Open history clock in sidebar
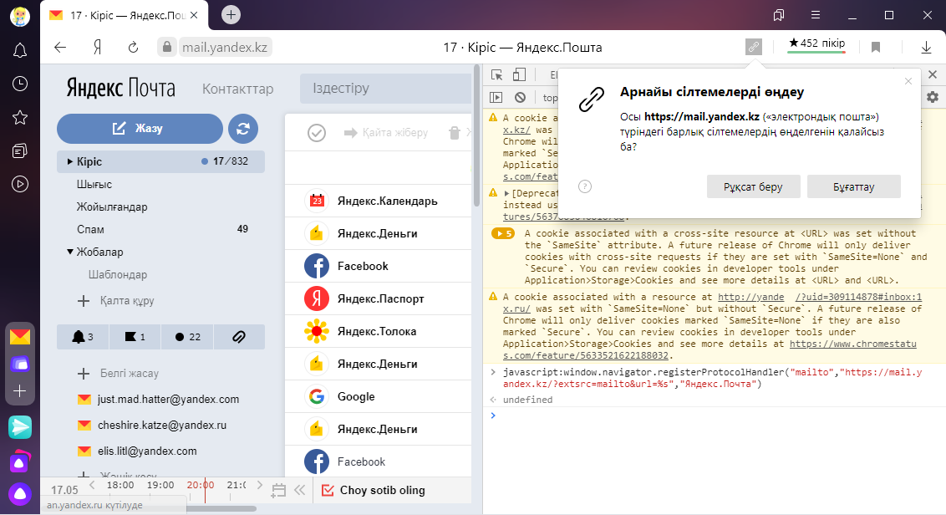Viewport: 946px width, 515px height. point(20,84)
